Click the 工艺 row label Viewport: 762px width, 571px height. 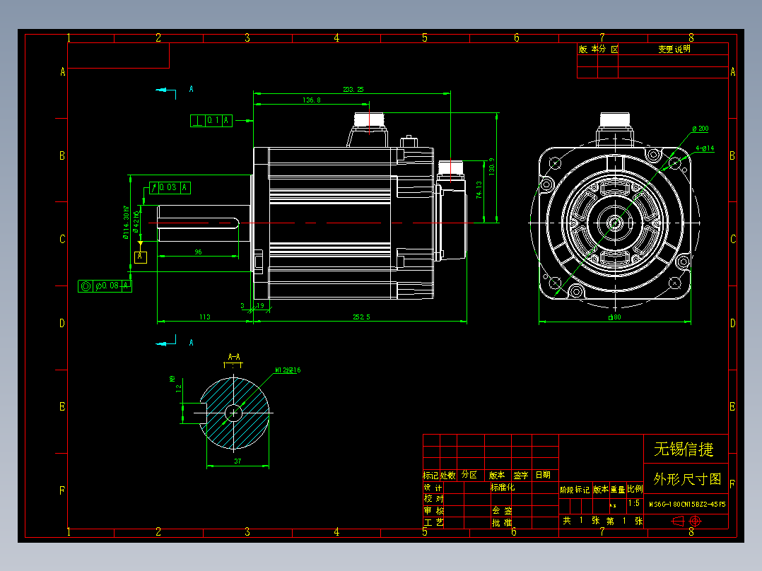point(433,522)
